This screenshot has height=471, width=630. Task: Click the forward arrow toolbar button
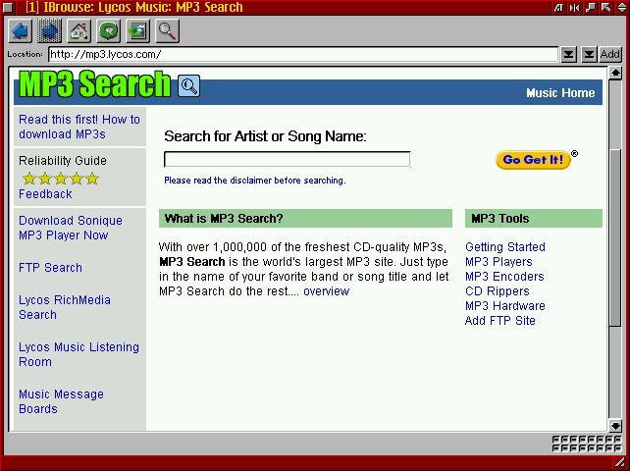coord(49,31)
